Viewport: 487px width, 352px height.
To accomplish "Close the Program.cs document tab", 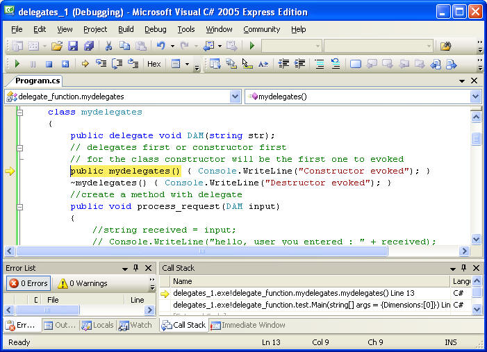I will coord(476,81).
